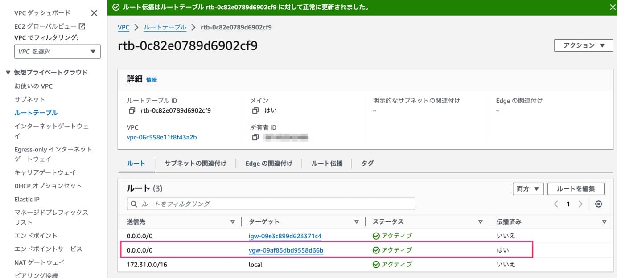This screenshot has width=617, height=278.
Task: Close the VPC sidebar navigation panel
Action: [94, 13]
